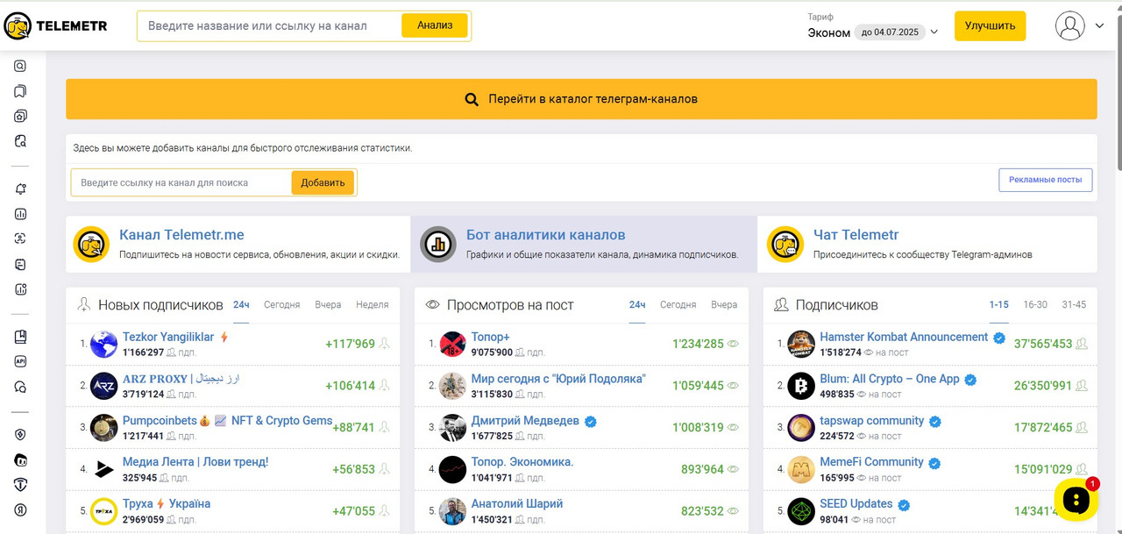Open the book icon in sidebar
Image resolution: width=1122 pixels, height=534 pixels.
click(x=20, y=337)
